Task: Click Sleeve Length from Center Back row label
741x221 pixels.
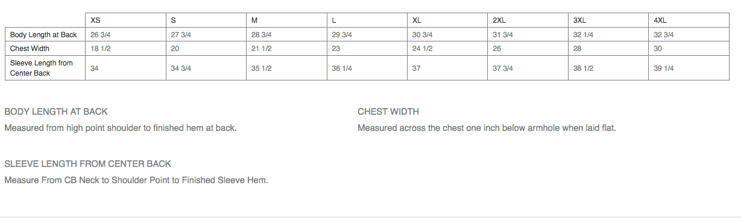Action: tap(42, 68)
